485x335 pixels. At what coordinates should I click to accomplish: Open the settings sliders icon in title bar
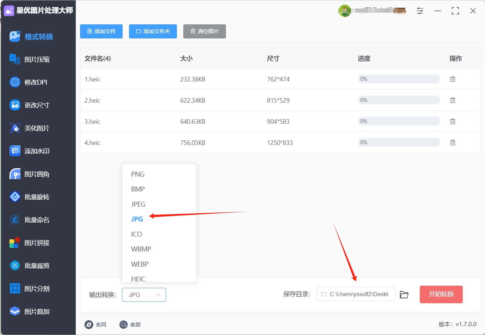[x=420, y=11]
